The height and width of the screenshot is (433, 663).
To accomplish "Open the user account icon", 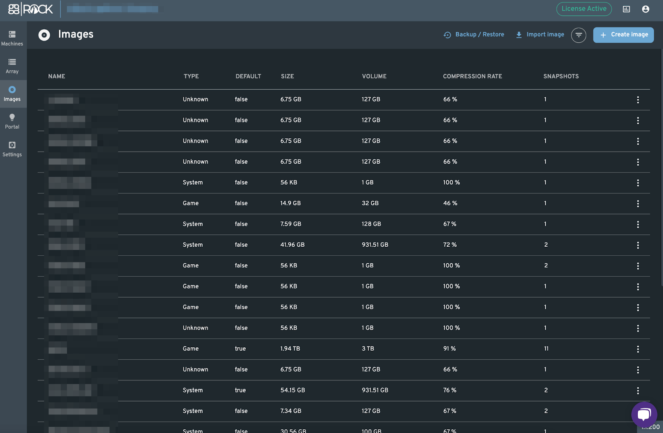I will click(x=645, y=9).
